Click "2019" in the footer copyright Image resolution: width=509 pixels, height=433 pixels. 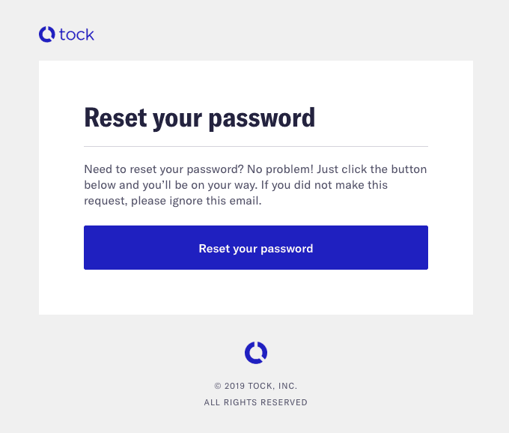[x=234, y=386]
